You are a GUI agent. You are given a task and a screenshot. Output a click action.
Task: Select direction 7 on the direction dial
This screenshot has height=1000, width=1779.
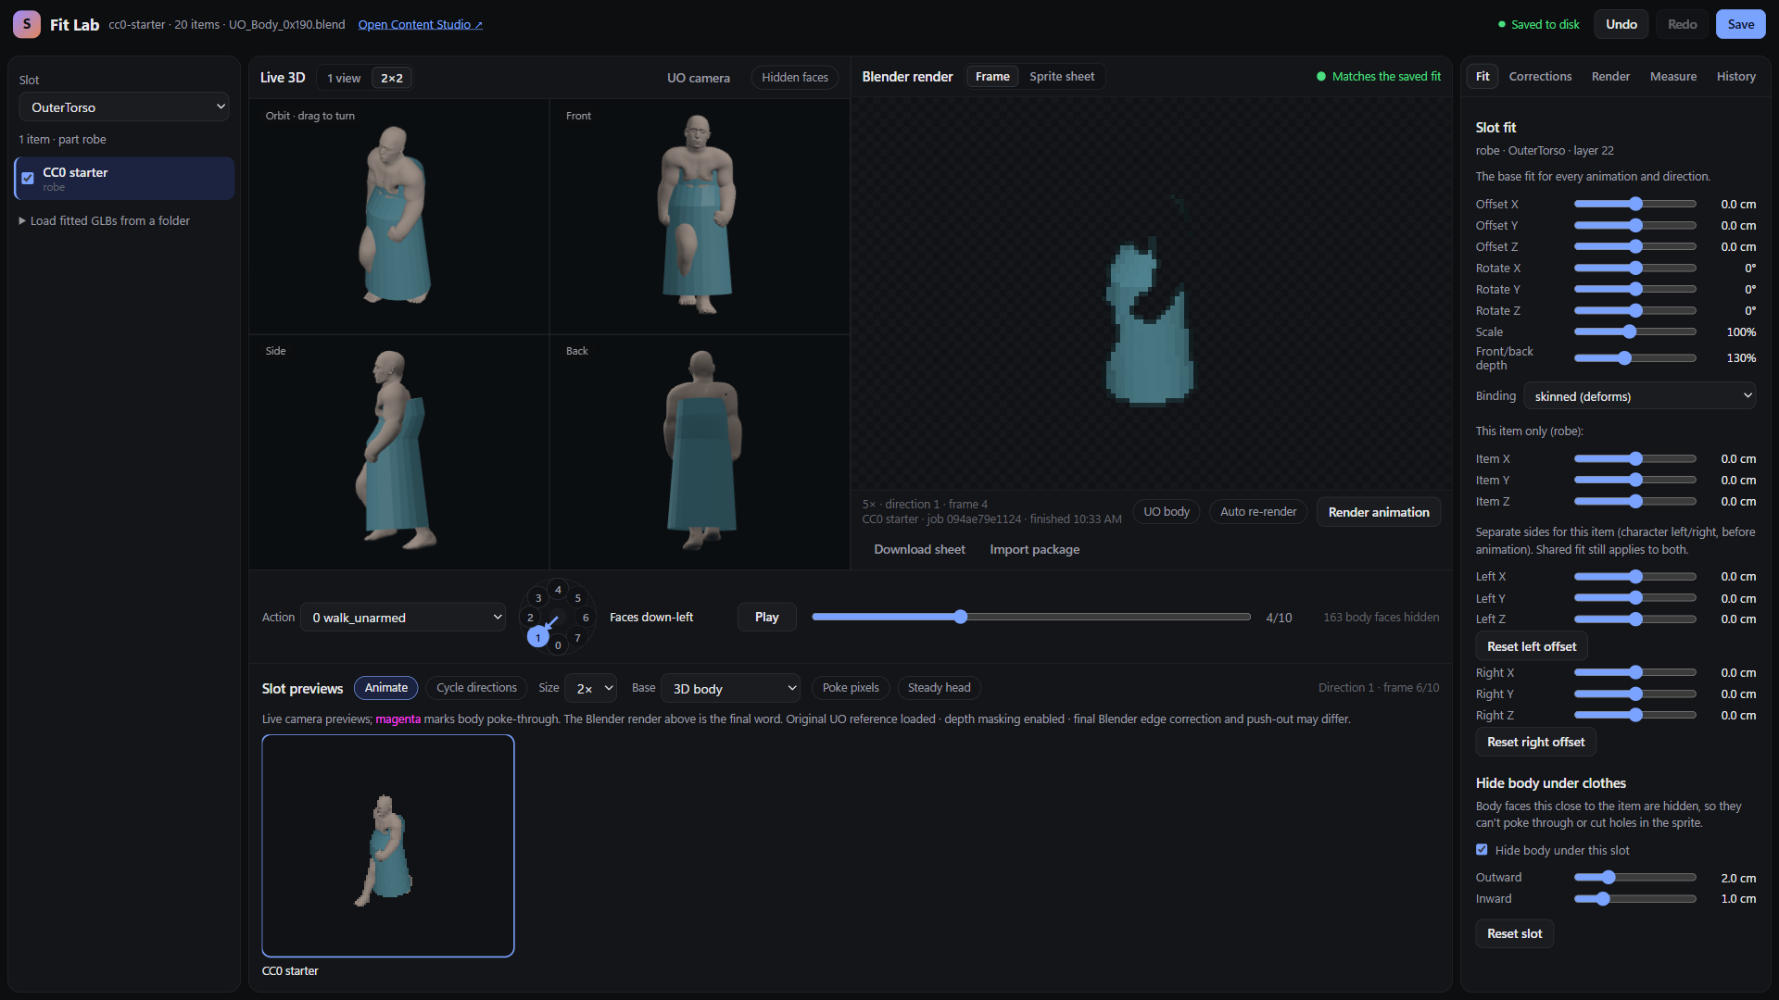pos(578,637)
